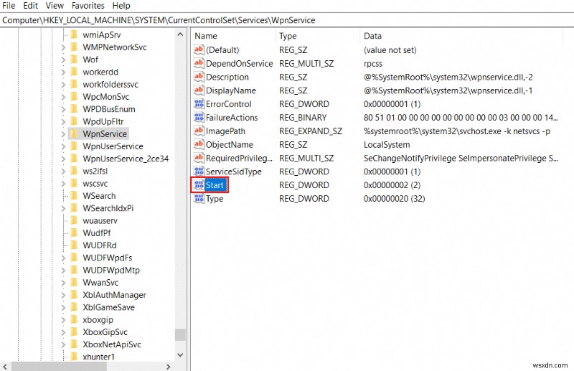574x371 pixels.
Task: Click the tree scroll down arrow
Action: click(x=180, y=354)
